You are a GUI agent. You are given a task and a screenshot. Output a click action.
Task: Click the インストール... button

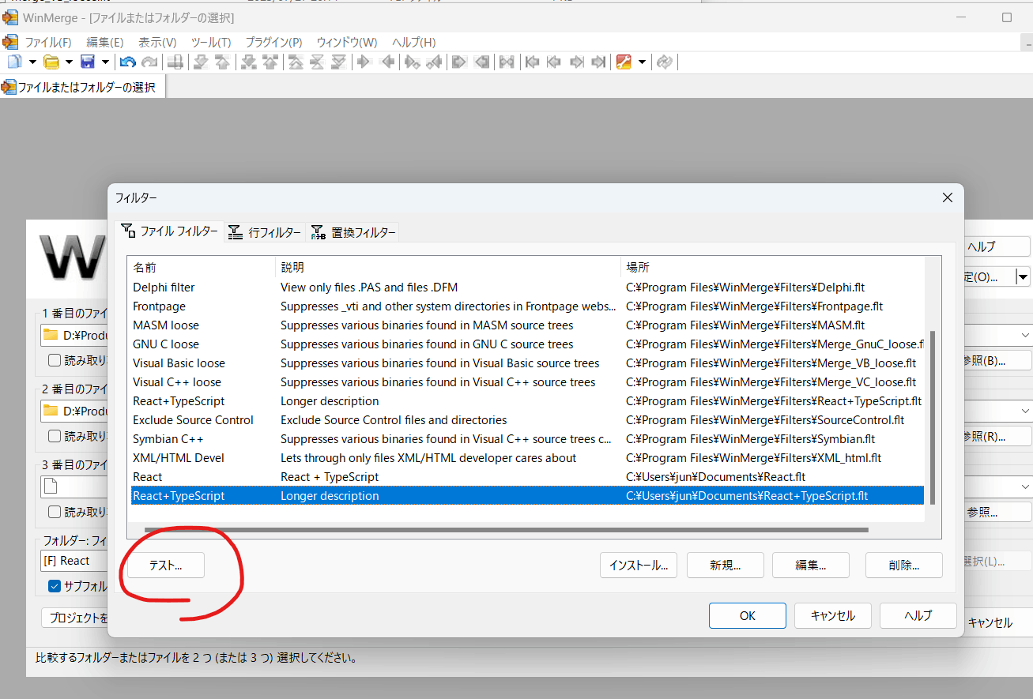coord(639,566)
